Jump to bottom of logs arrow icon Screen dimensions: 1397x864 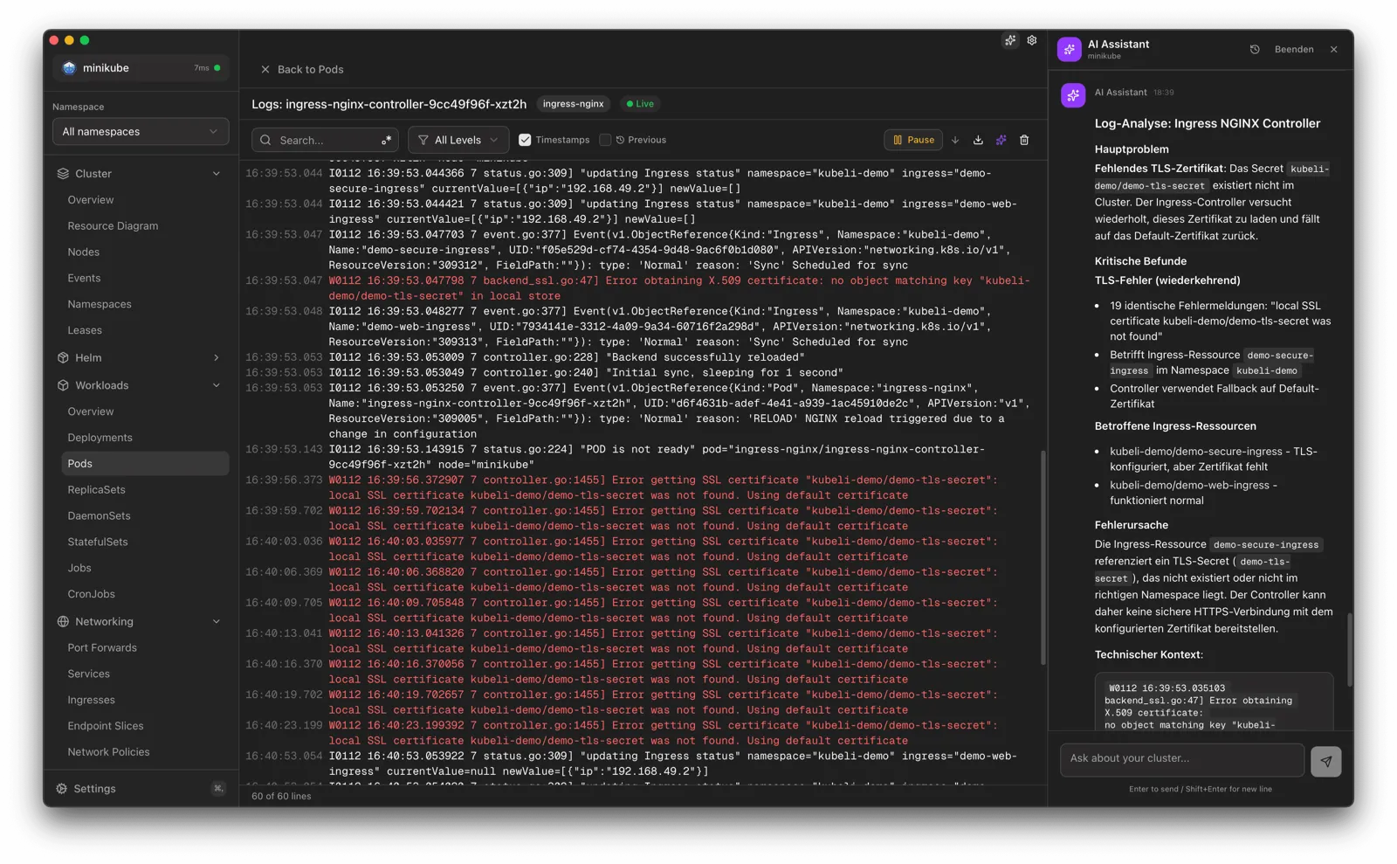point(955,140)
